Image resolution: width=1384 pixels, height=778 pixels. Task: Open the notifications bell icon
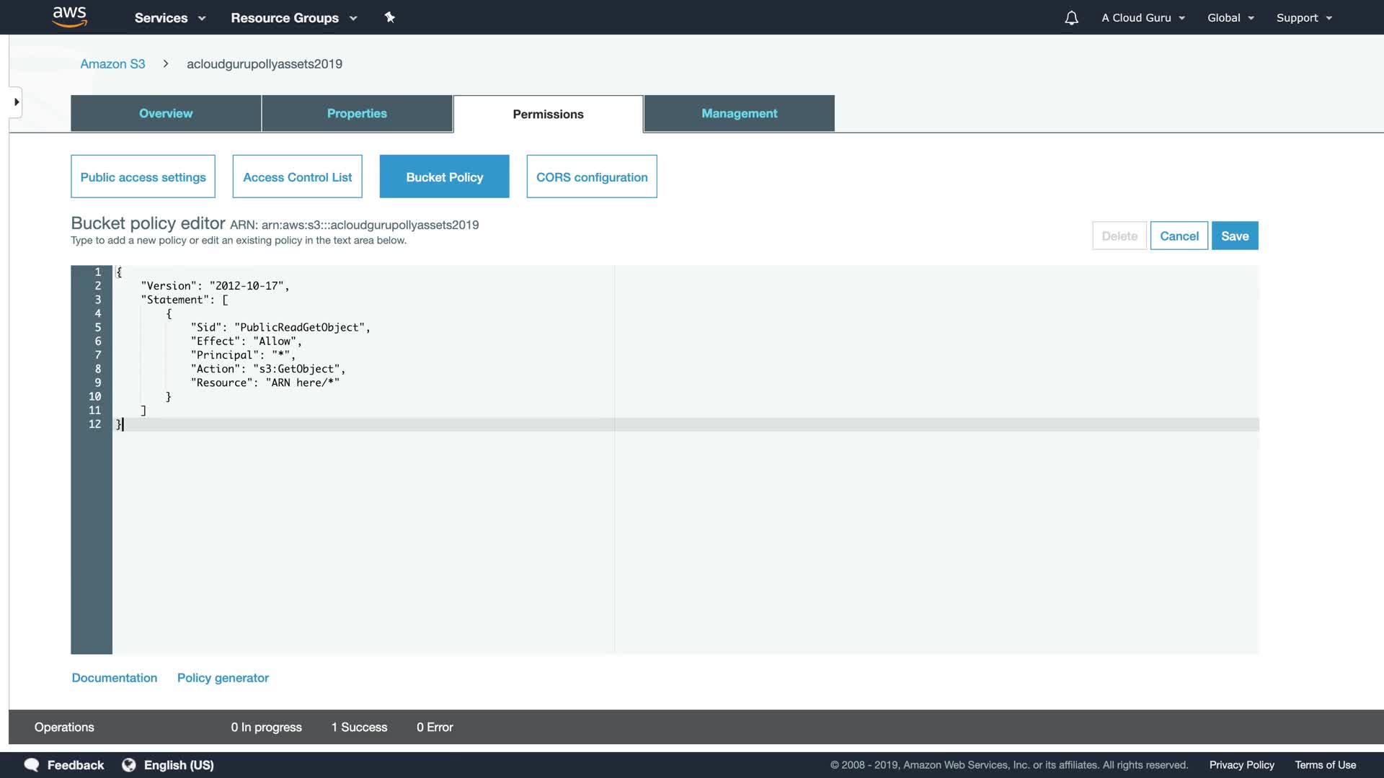point(1071,18)
